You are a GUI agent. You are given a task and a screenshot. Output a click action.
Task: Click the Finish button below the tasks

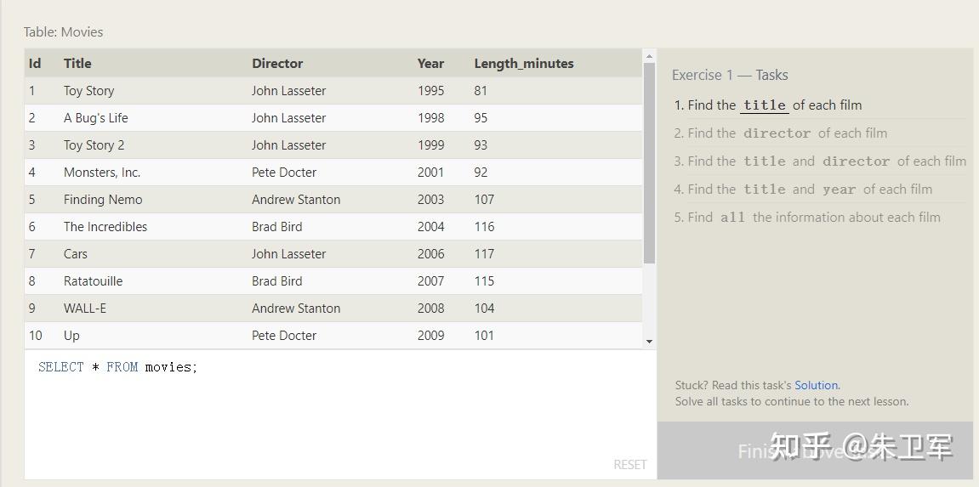(814, 450)
